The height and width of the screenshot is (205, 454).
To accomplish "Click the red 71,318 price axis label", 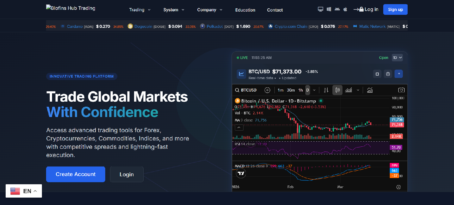I will (397, 125).
